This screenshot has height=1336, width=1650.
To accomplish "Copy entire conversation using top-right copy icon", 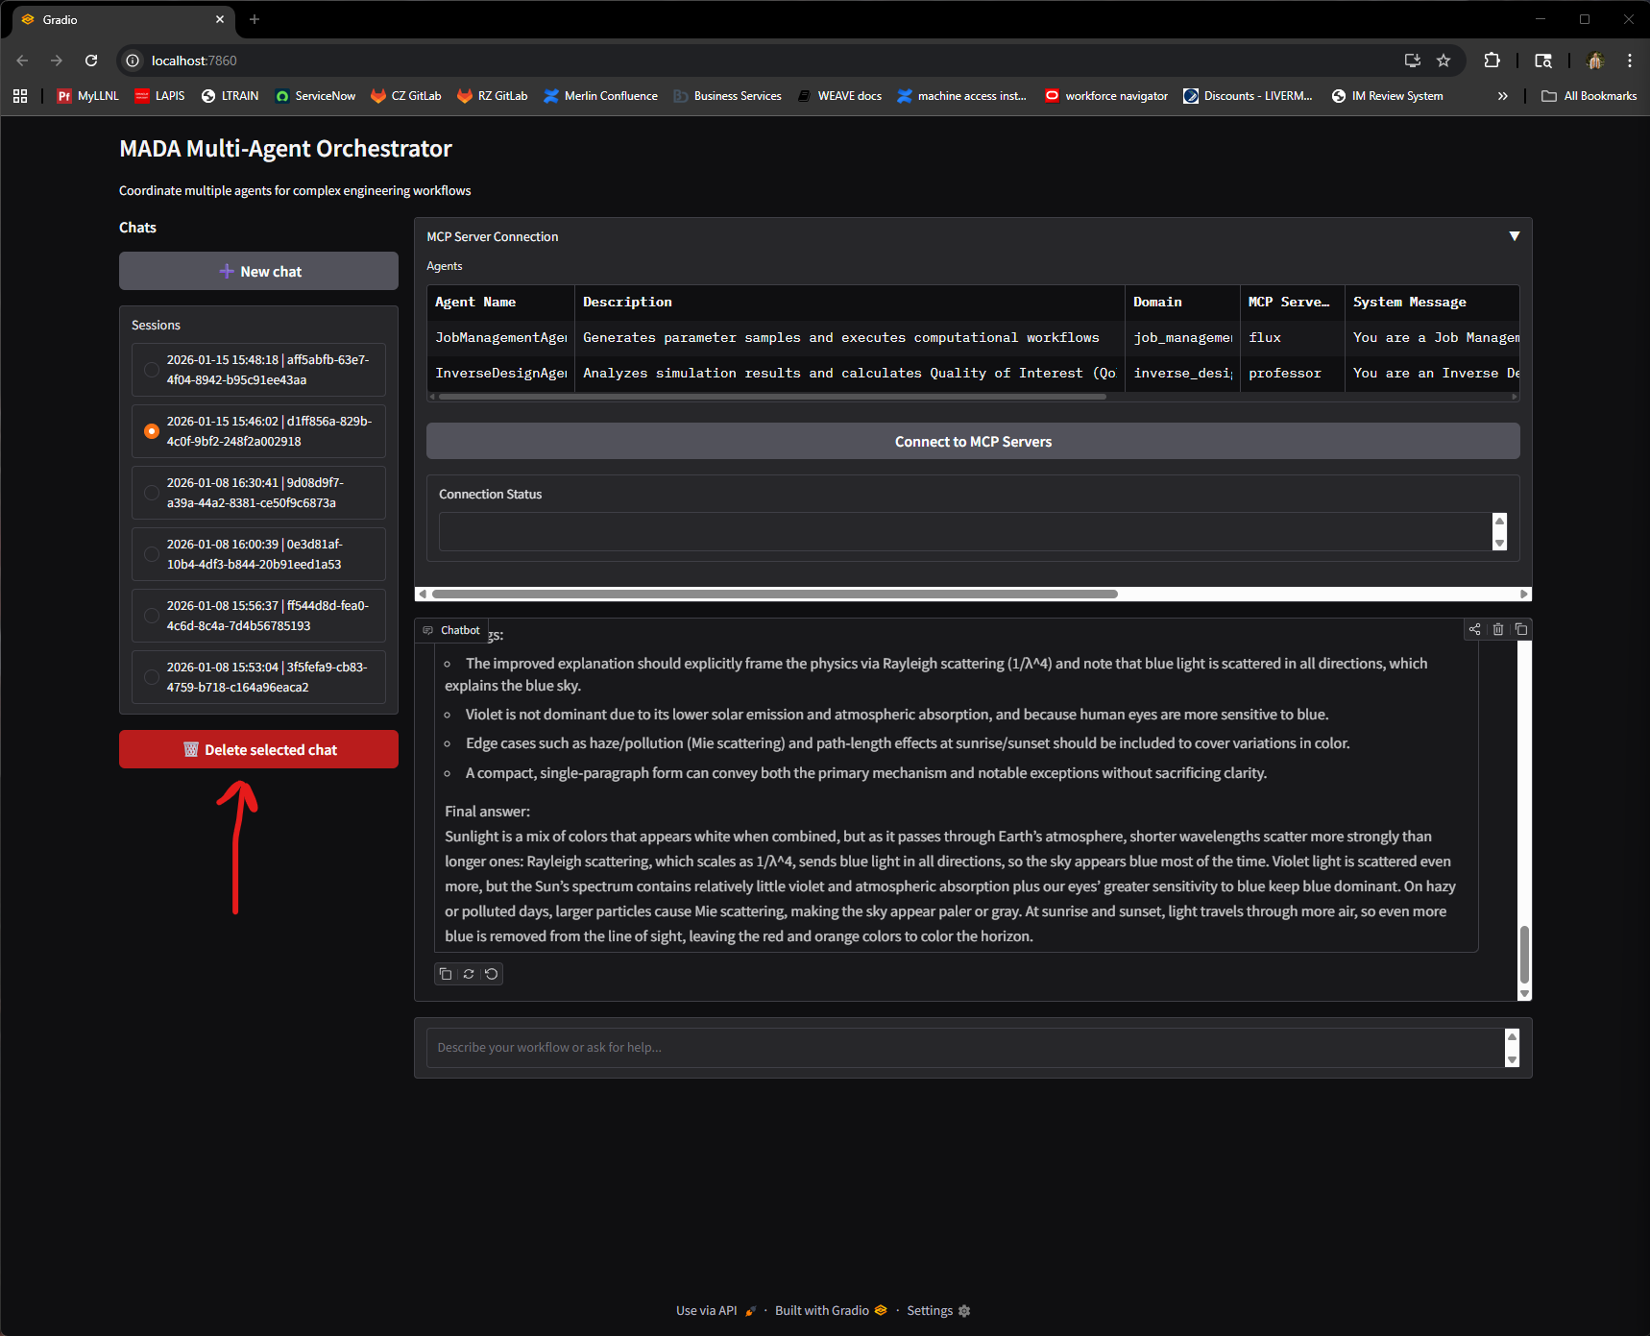I will click(1521, 629).
